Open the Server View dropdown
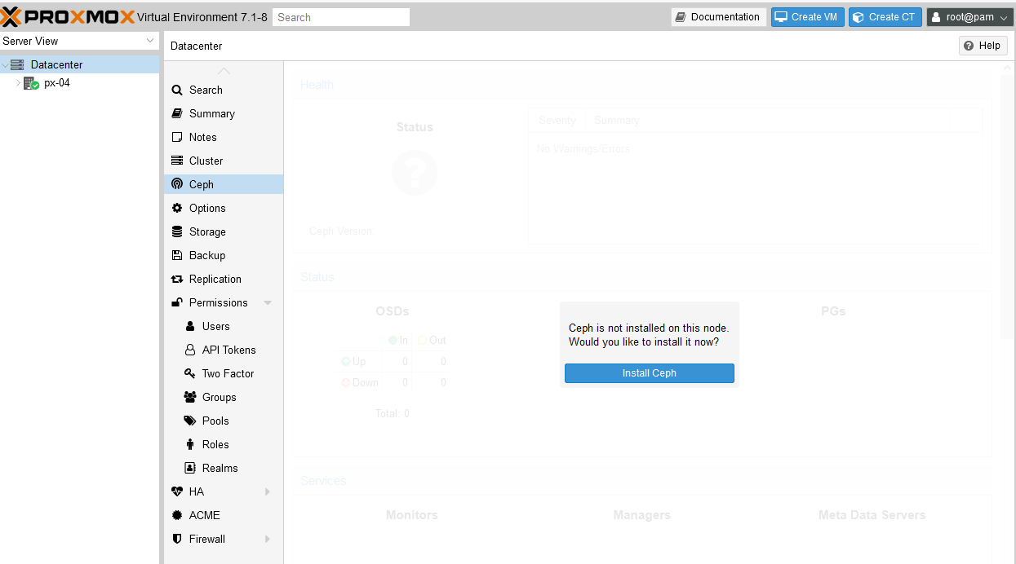Screen dimensions: 1016x564 click(x=79, y=41)
